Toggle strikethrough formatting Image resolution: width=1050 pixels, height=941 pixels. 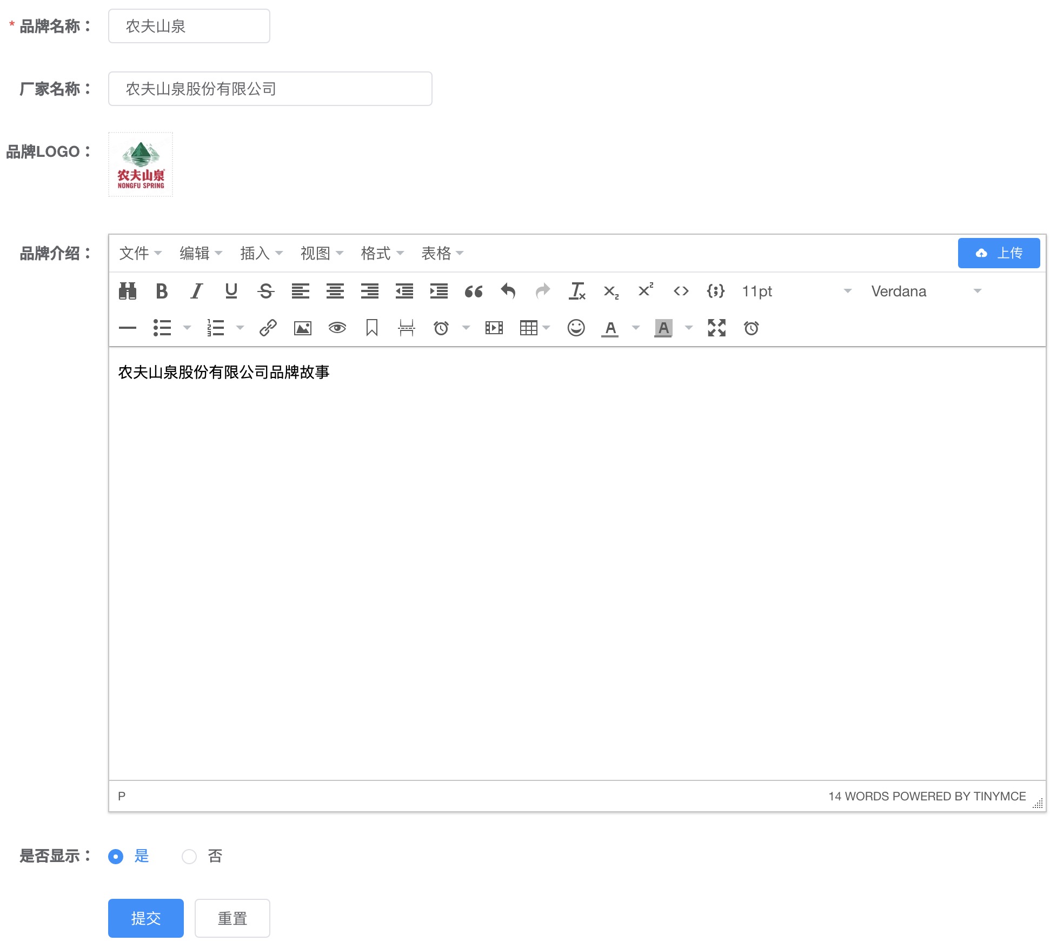click(265, 291)
